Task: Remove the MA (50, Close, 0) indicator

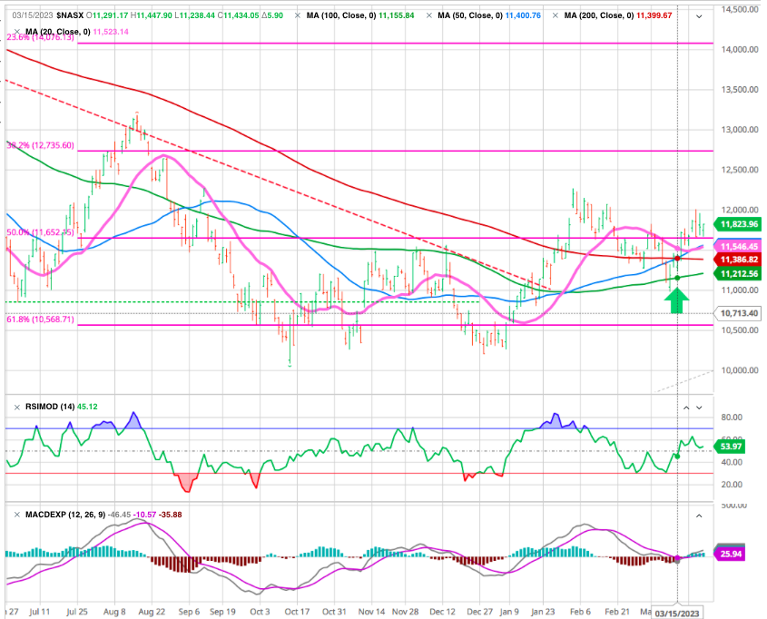Action: coord(430,17)
